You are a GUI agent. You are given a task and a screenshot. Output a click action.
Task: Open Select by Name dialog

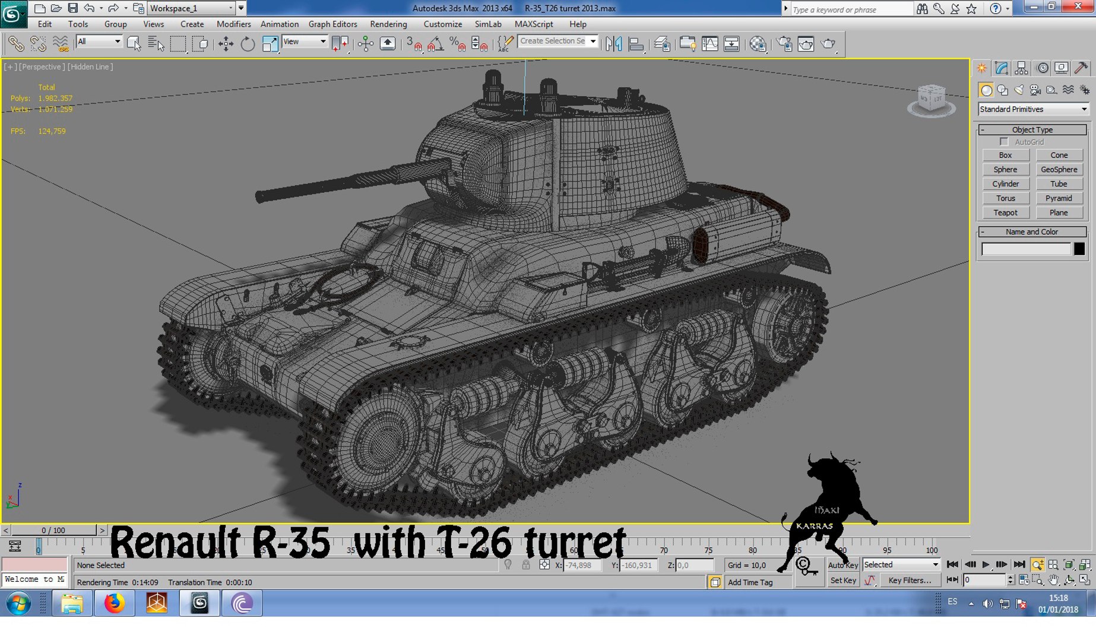coord(156,43)
